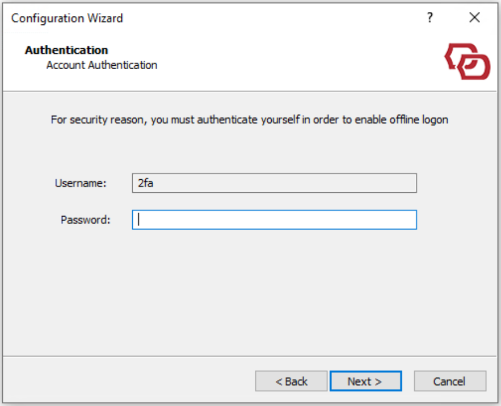Go to previous step using Back
The width and height of the screenshot is (501, 406).
point(291,382)
